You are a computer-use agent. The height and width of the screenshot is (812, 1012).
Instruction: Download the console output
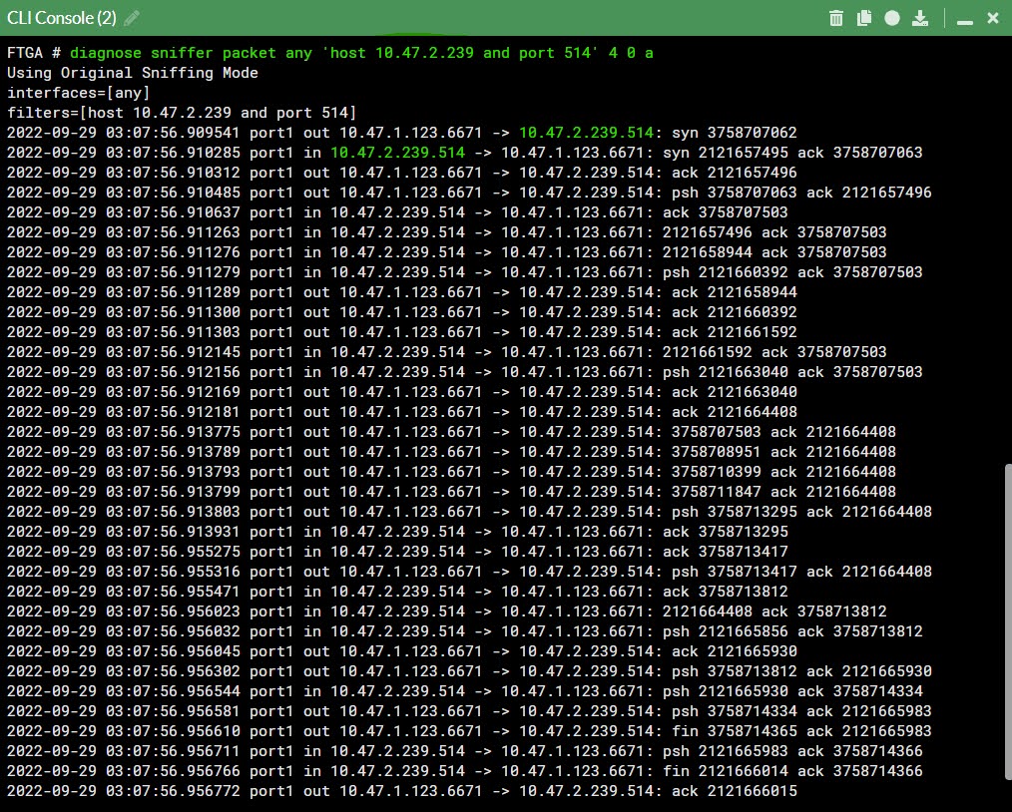click(920, 18)
